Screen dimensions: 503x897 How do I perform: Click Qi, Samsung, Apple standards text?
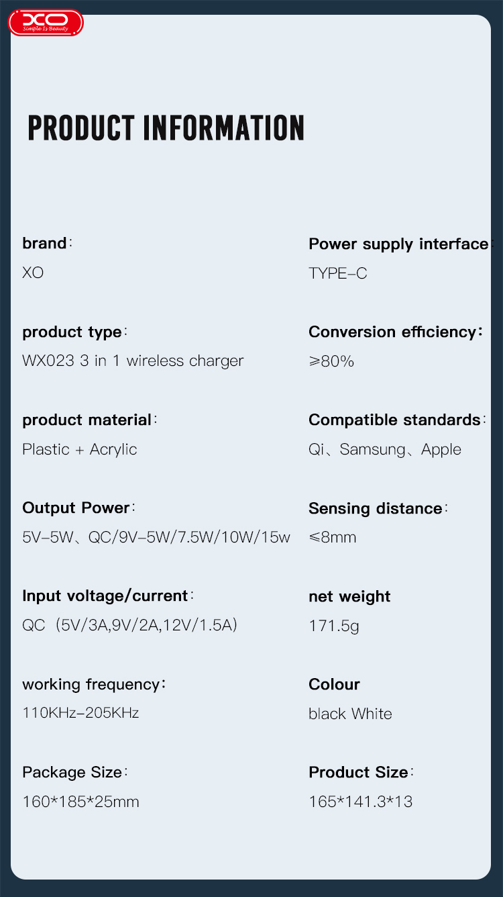(385, 449)
